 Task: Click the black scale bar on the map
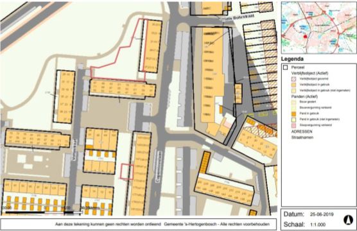pos(43,213)
